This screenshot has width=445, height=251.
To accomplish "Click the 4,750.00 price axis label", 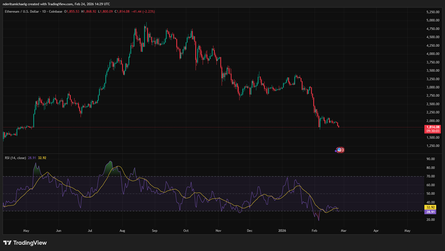I will tap(433, 29).
